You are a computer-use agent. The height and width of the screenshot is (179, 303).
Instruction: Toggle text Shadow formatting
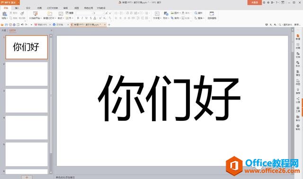pyautogui.click(x=90, y=18)
